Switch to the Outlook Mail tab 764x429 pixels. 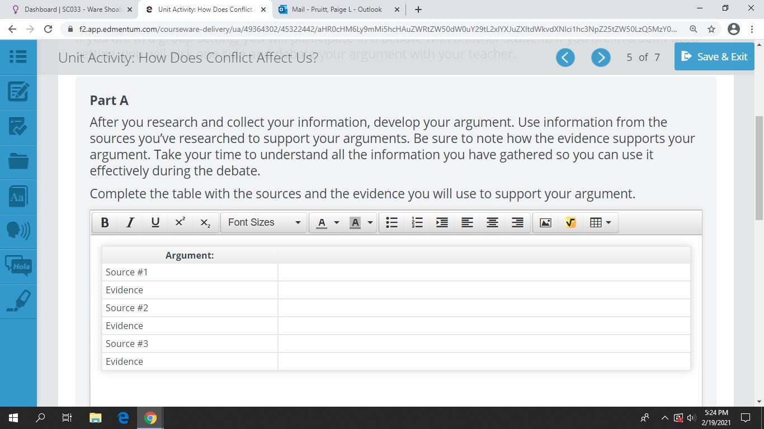(x=337, y=9)
